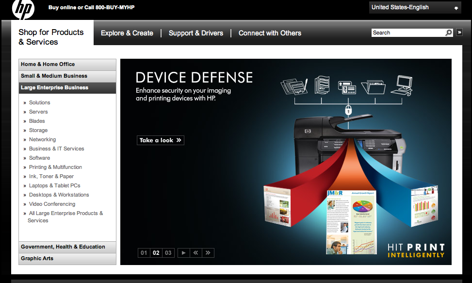Expand the Small & Medium Business section

click(67, 76)
